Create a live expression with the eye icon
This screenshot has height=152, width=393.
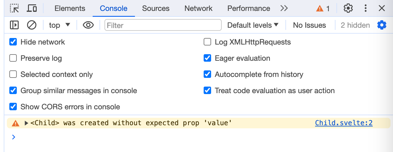(88, 25)
